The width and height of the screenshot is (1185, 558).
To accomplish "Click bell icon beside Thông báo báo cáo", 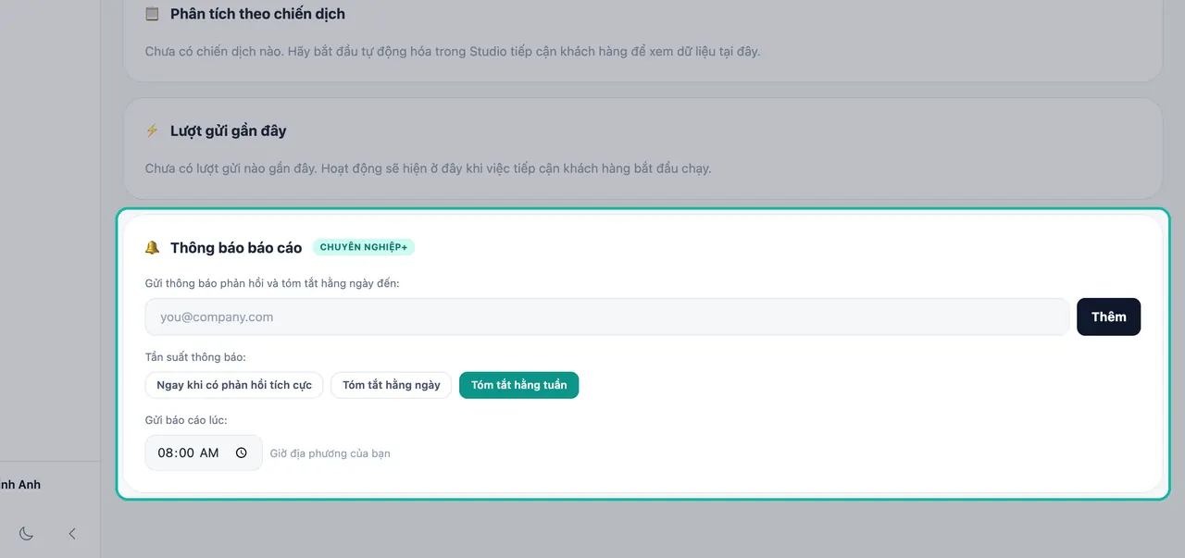I will (x=153, y=248).
